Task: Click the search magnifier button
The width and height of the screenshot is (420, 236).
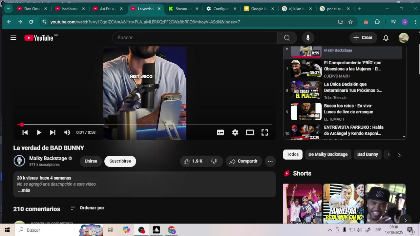Action: click(287, 38)
